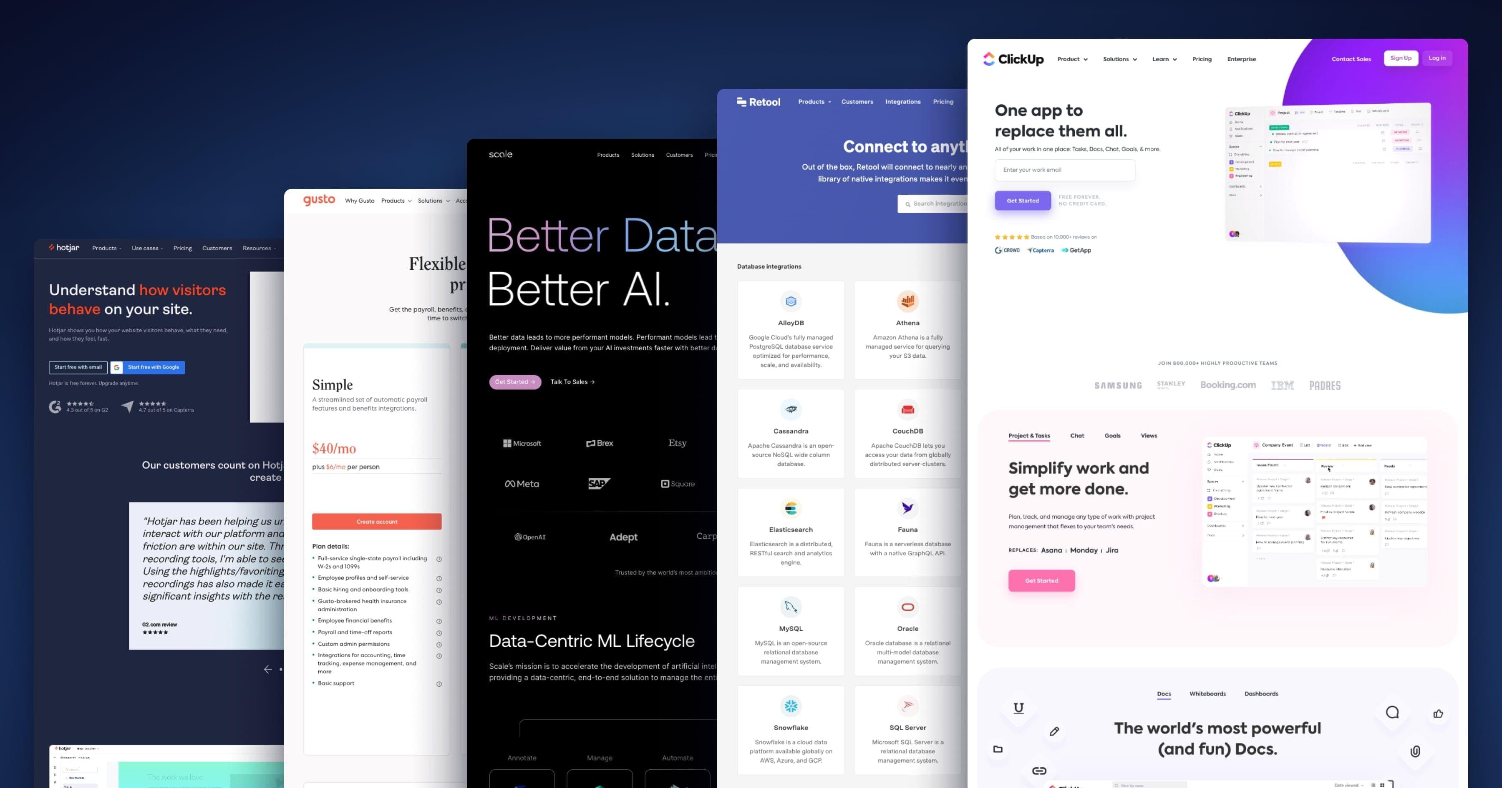Click the Snowflake database icon
The height and width of the screenshot is (788, 1502).
pyautogui.click(x=790, y=705)
